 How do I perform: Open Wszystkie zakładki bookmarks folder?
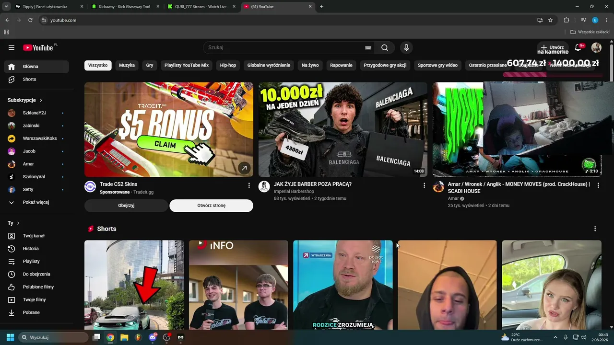[x=590, y=32]
